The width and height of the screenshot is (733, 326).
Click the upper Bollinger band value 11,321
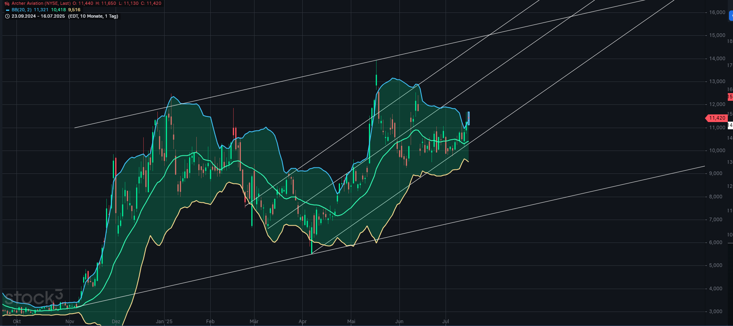[x=41, y=10]
